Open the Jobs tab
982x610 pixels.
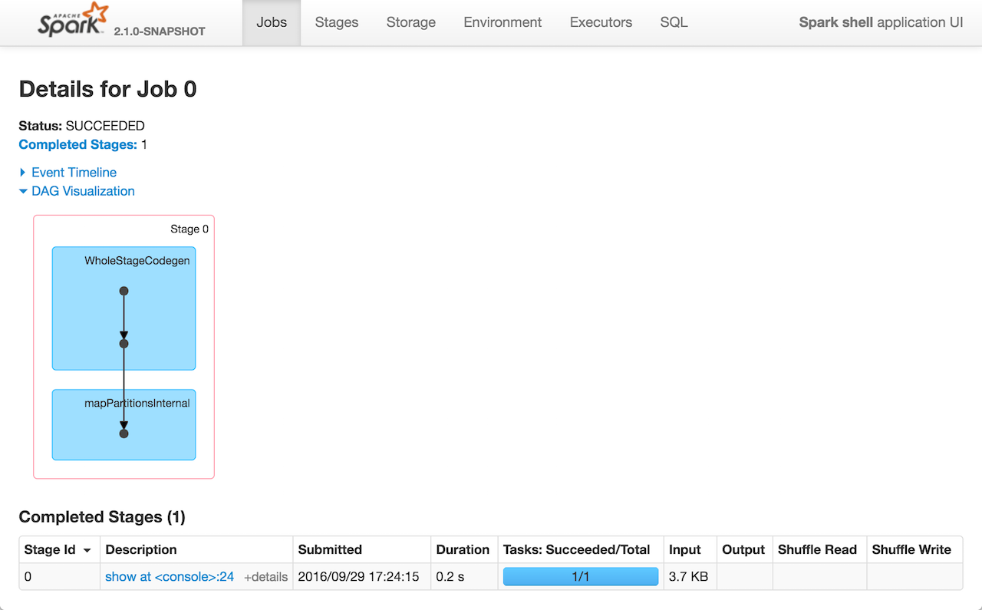pos(272,22)
